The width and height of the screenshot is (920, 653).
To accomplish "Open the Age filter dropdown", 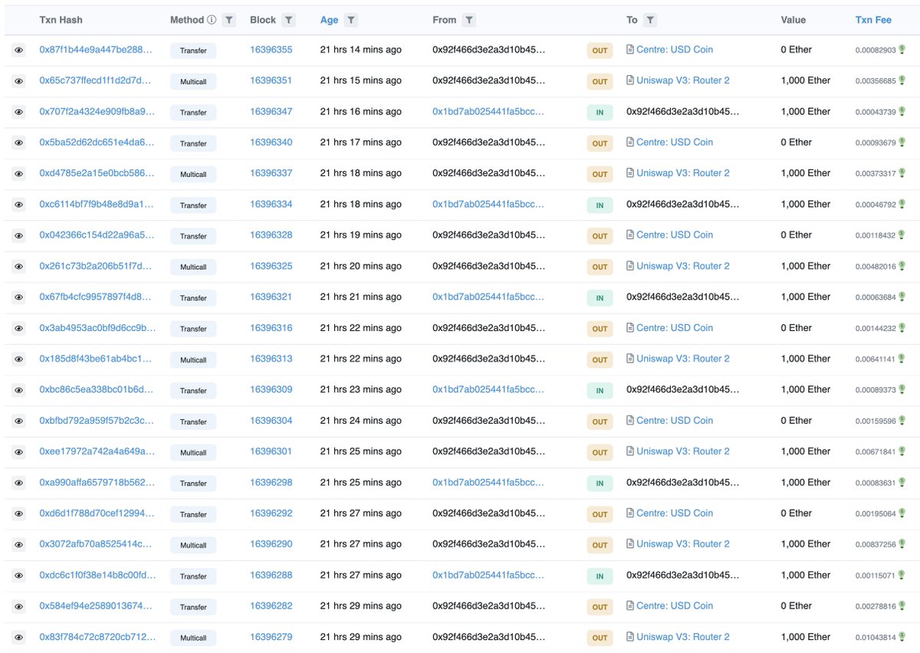I will (x=350, y=20).
